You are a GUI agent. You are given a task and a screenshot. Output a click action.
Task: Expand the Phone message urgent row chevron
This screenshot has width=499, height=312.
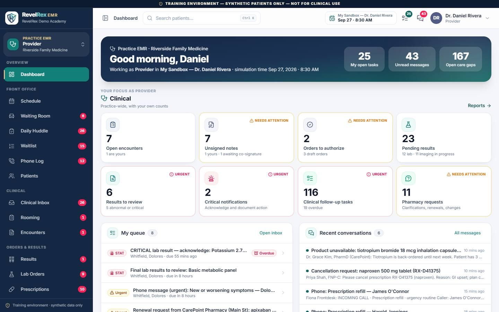coord(283,293)
